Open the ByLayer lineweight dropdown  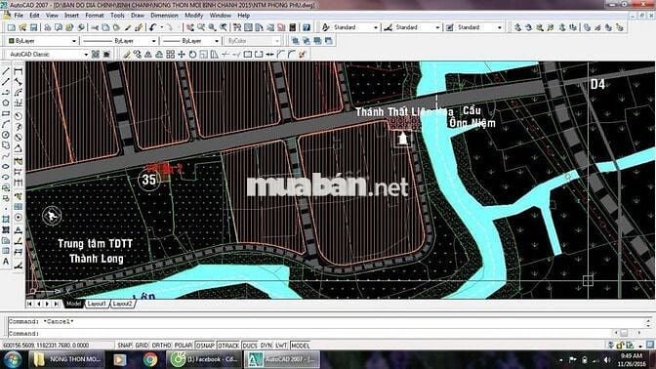click(x=190, y=41)
